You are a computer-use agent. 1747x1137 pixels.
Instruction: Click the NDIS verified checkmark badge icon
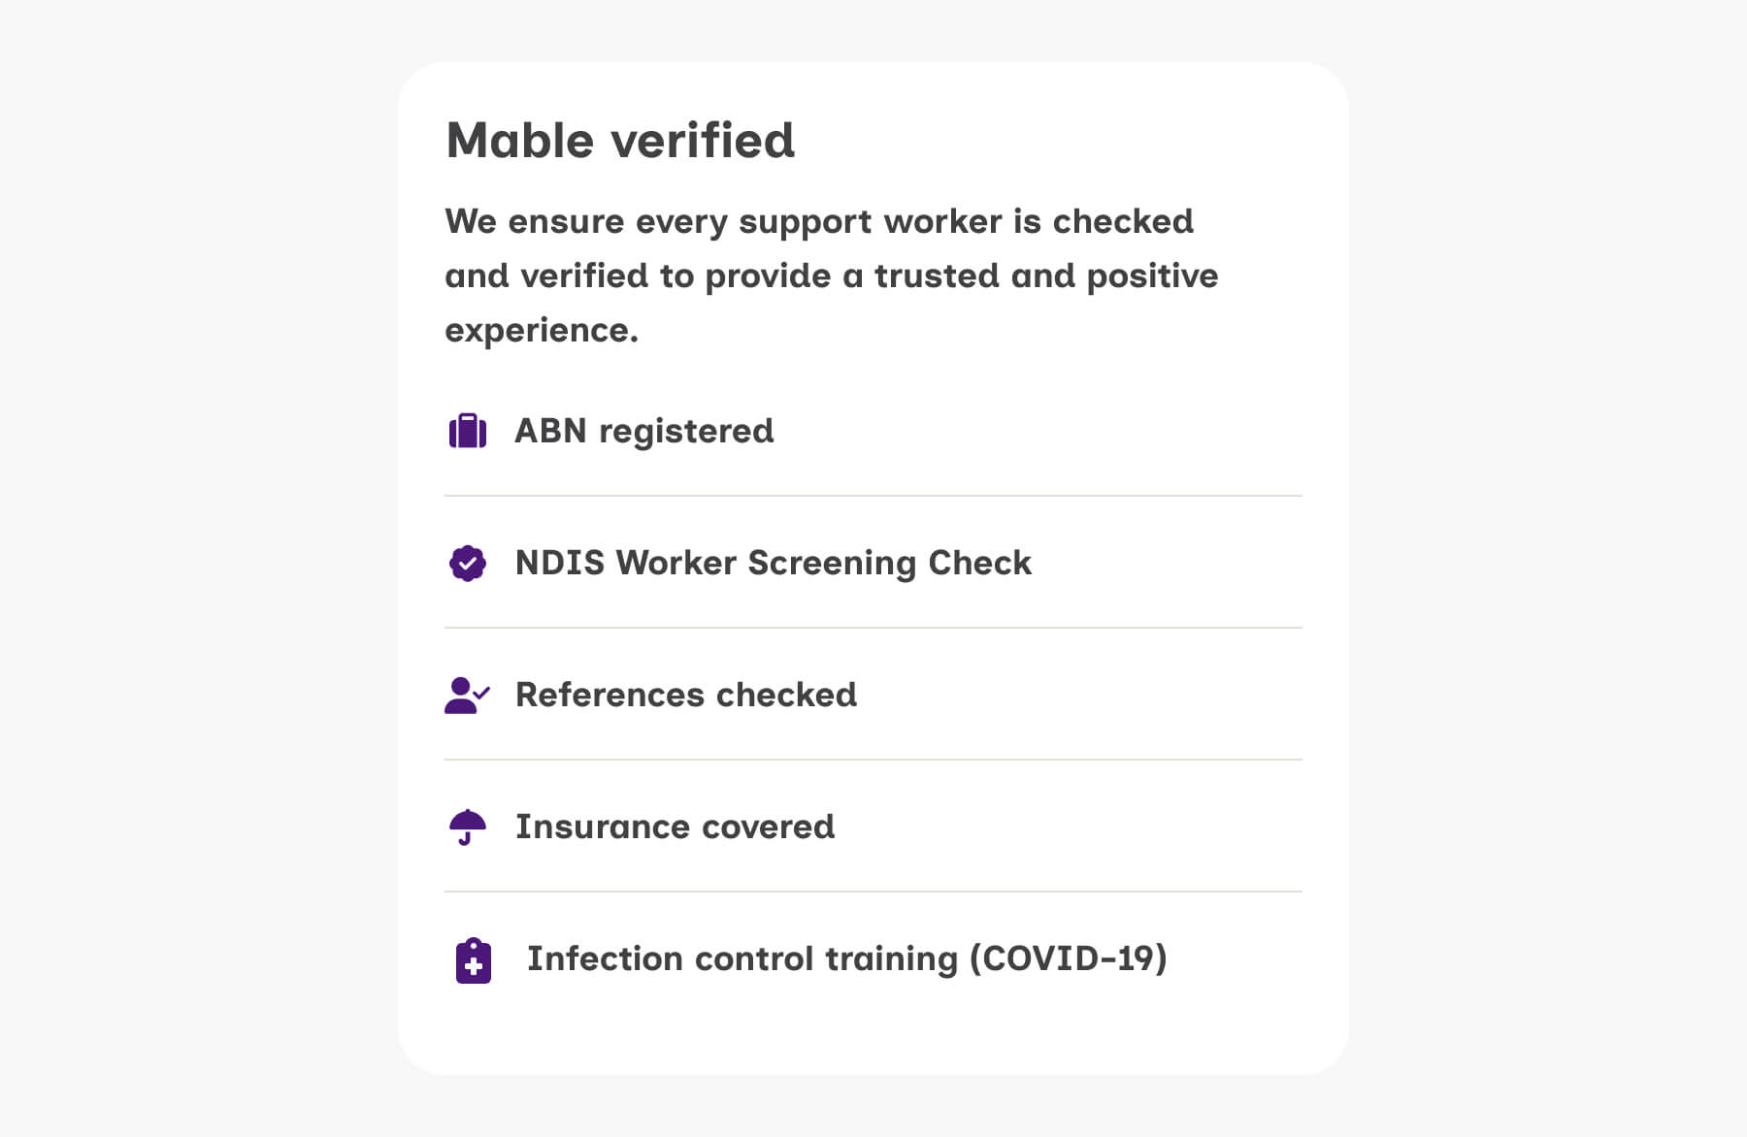[467, 563]
